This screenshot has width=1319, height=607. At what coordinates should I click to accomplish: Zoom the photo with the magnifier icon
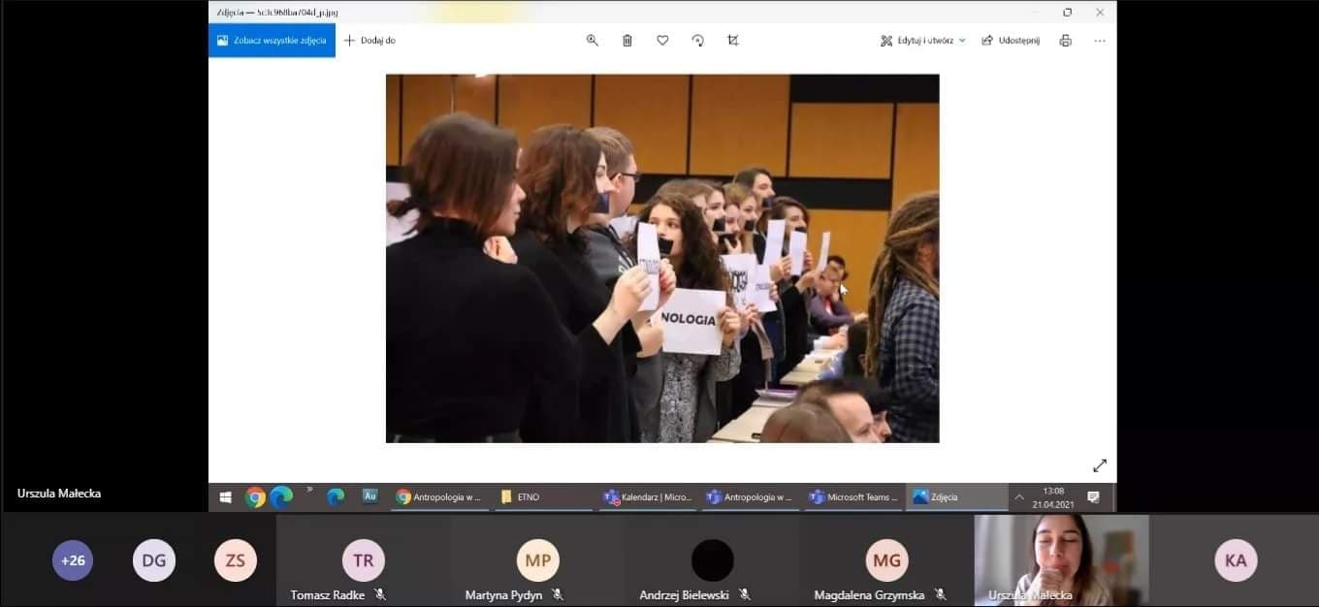coord(592,41)
